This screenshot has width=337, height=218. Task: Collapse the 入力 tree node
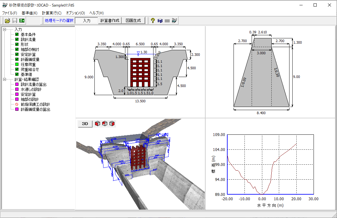tap(4, 30)
